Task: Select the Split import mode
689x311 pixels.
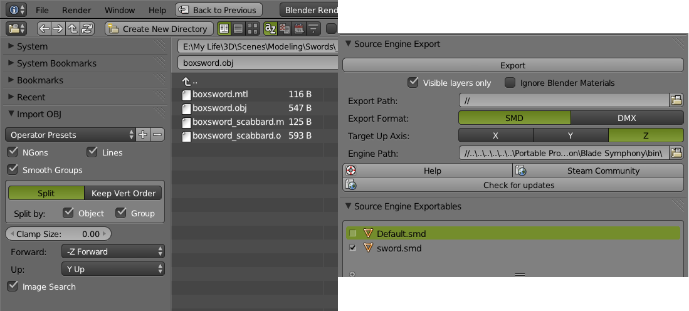Action: [x=46, y=193]
